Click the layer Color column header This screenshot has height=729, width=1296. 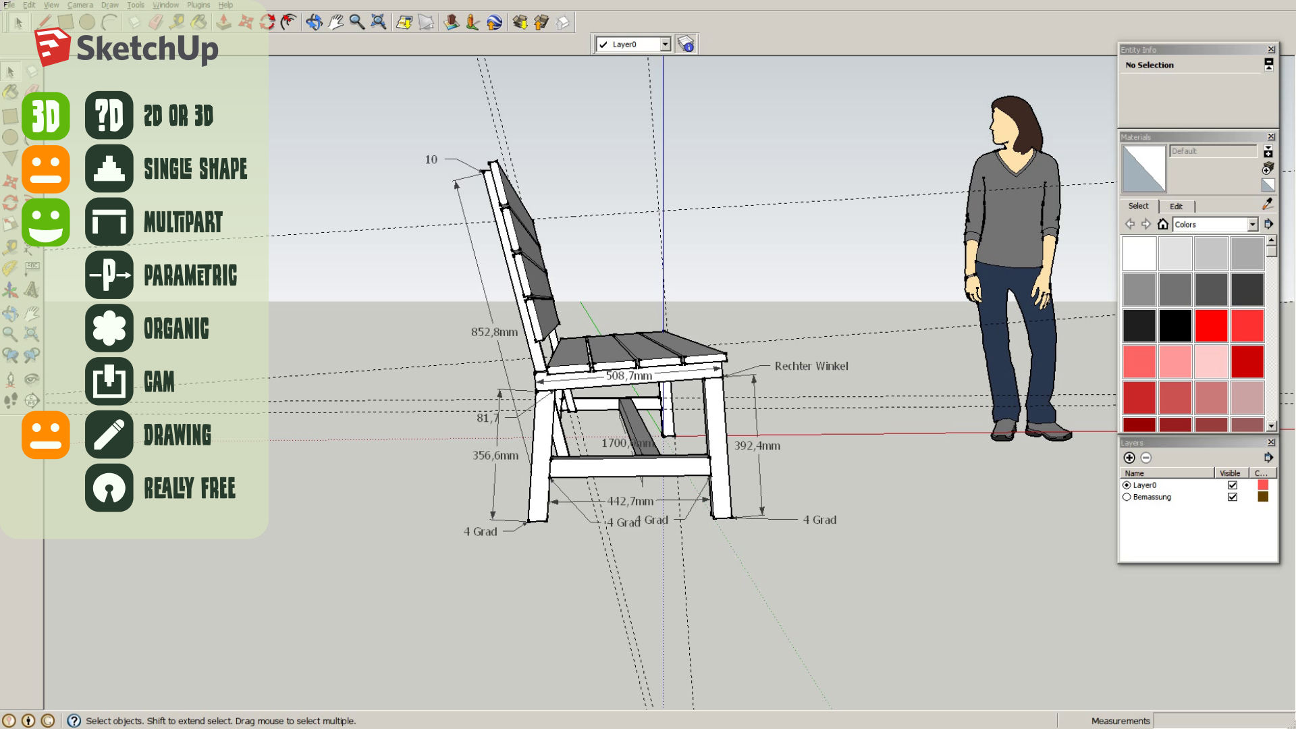tap(1262, 473)
